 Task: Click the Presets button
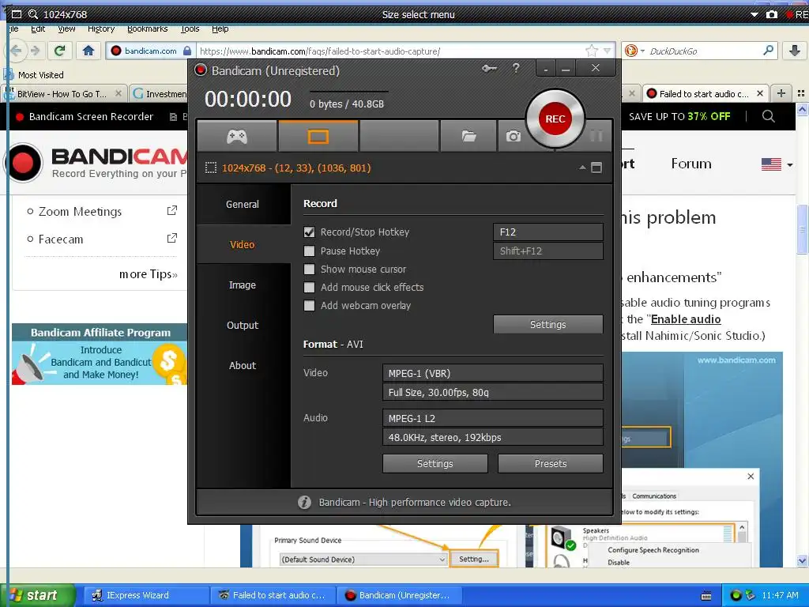(x=551, y=463)
